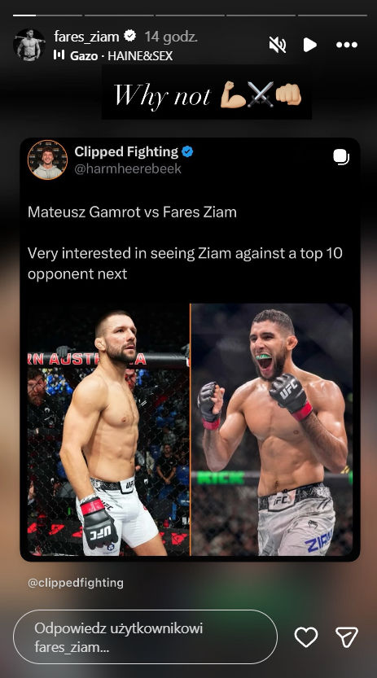Screen dimensions: 377x678
Task: Open the Gazo HAINE&SEX music track
Action: point(121,56)
